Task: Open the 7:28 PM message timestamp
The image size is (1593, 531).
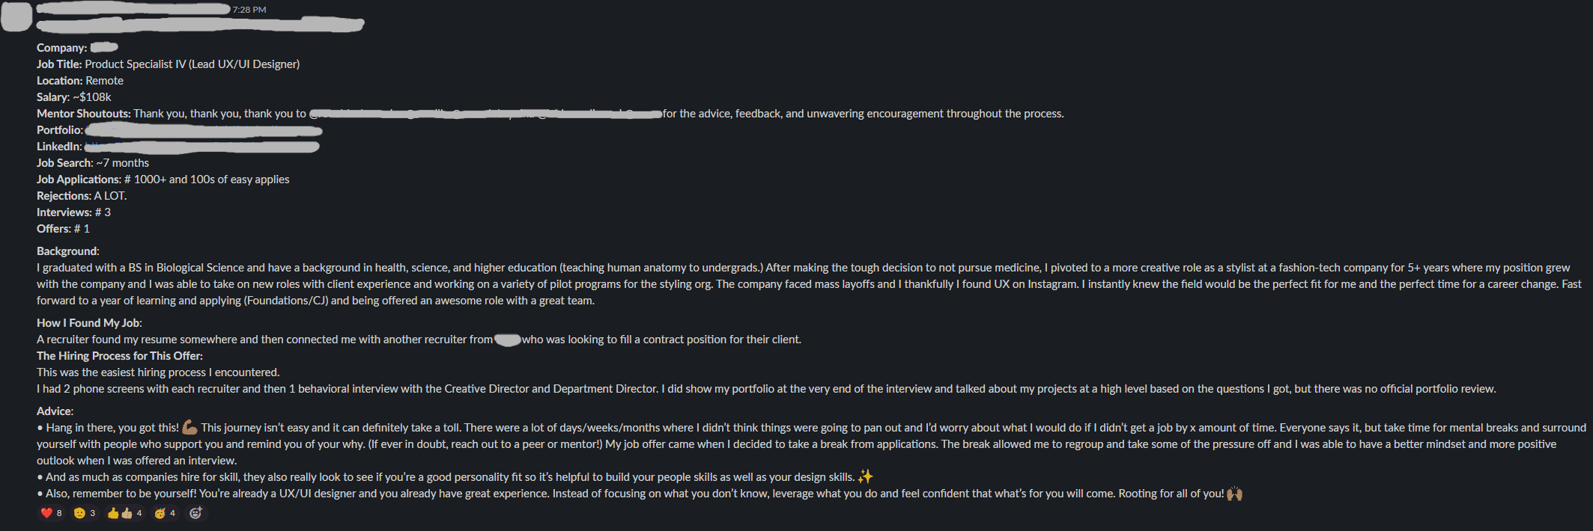Action: tap(249, 10)
